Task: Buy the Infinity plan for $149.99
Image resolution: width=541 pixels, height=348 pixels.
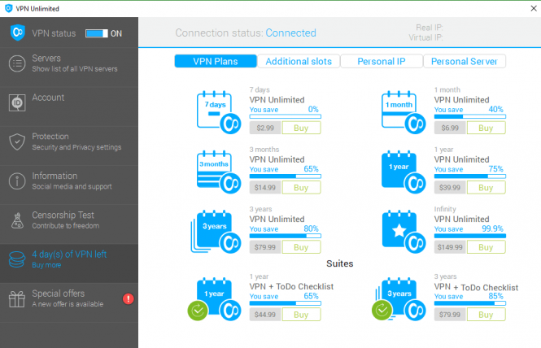Action: click(x=486, y=247)
